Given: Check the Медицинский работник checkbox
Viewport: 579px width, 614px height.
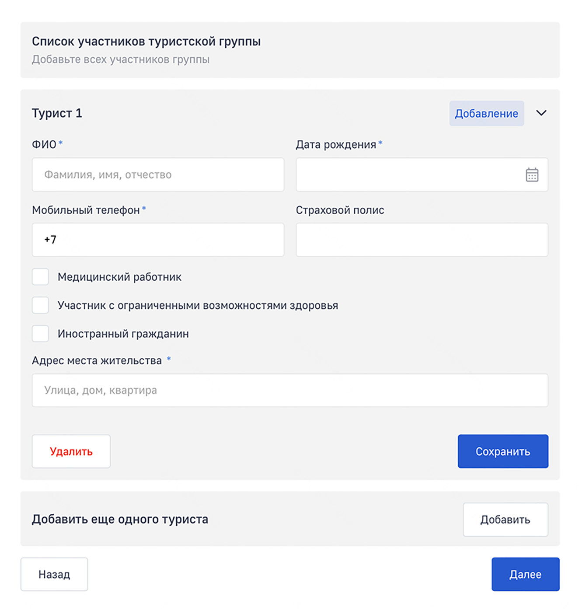Looking at the screenshot, I should click(40, 276).
